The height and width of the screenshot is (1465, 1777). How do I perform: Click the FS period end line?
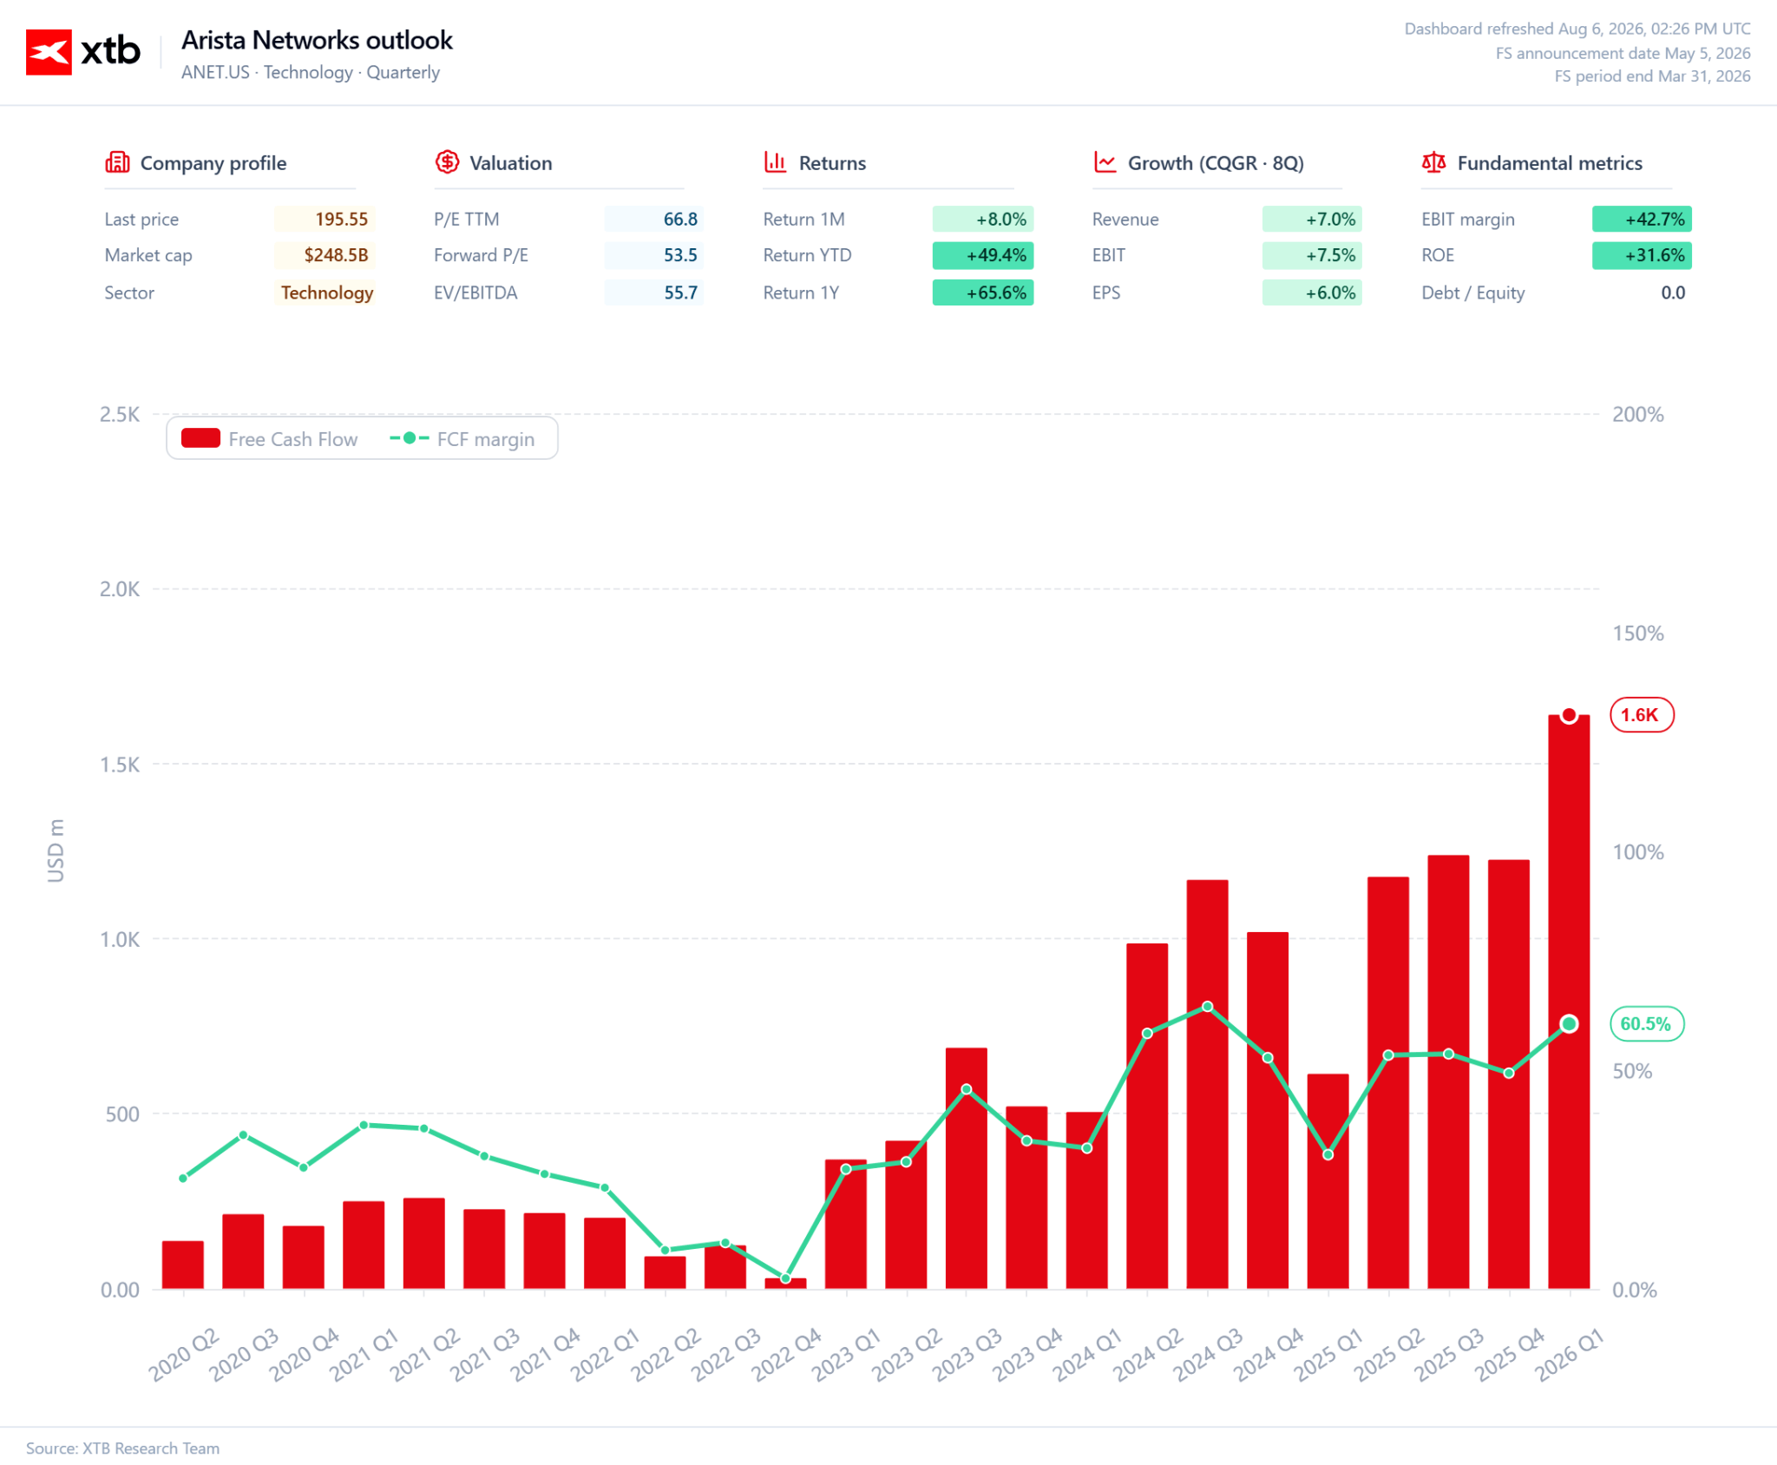(x=1652, y=76)
